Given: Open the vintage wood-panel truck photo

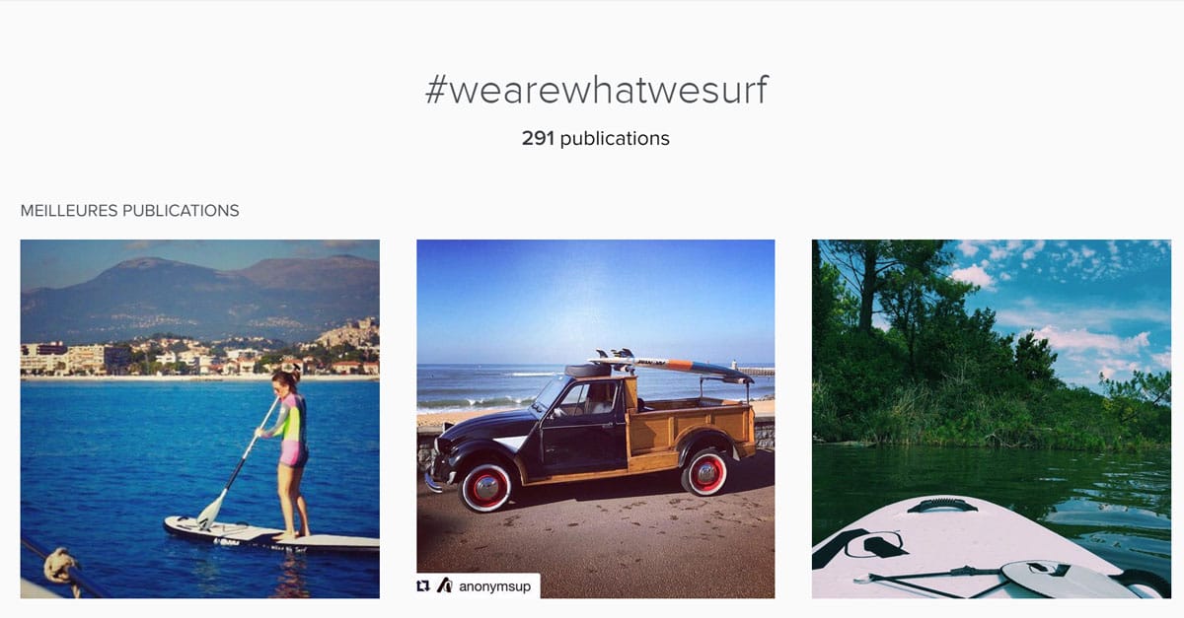Looking at the screenshot, I should 595,419.
